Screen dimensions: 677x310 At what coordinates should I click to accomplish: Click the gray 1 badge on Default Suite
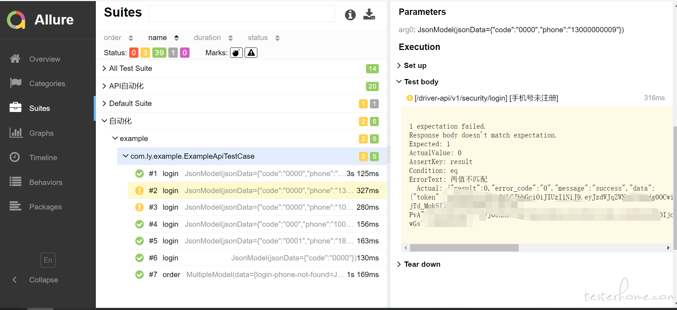[x=374, y=104]
